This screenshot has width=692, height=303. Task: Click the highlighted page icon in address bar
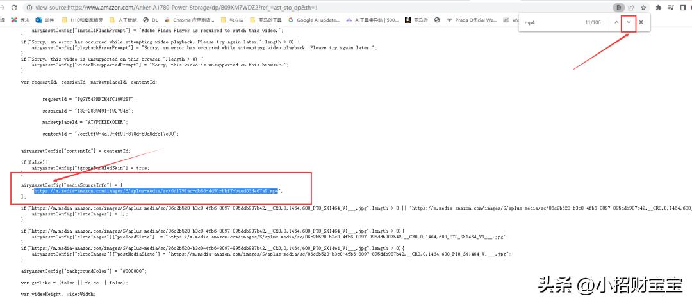pyautogui.click(x=619, y=8)
